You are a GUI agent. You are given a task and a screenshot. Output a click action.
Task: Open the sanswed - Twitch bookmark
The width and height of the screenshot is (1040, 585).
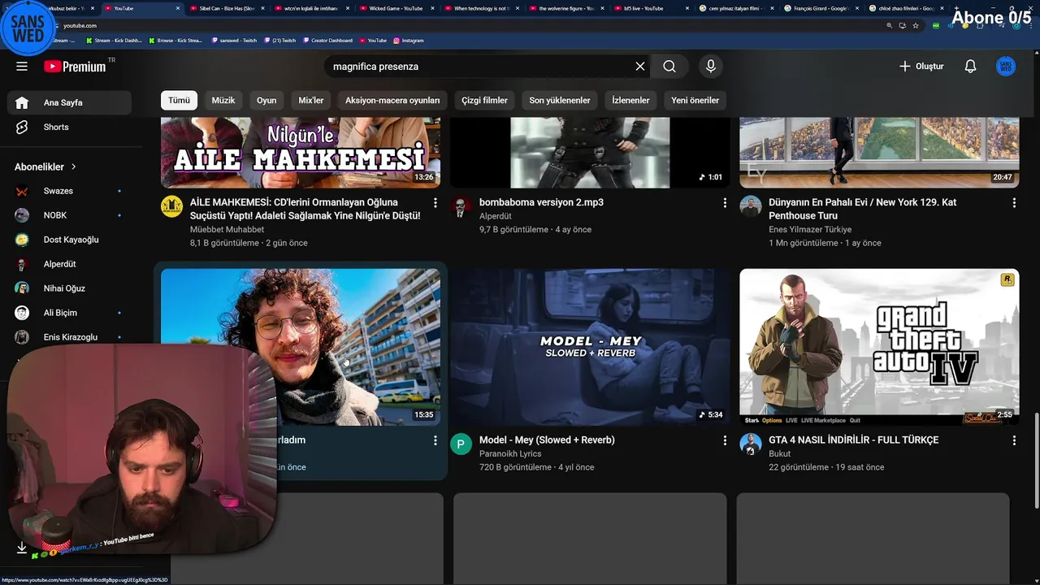click(233, 40)
